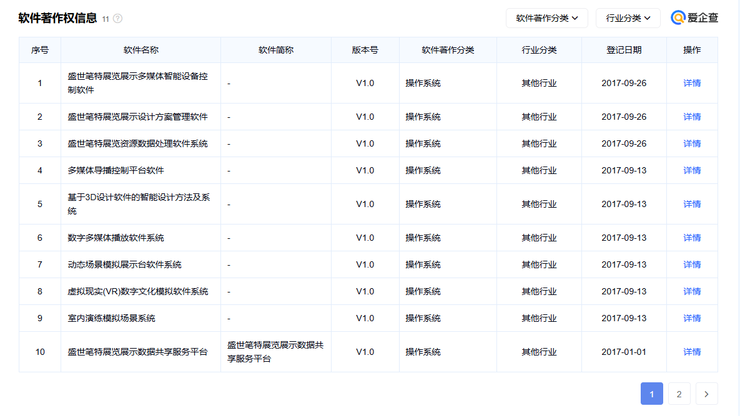Click software name 盛世笔特展览展示设计方案管理软件
This screenshot has height=416, width=740.
[138, 117]
